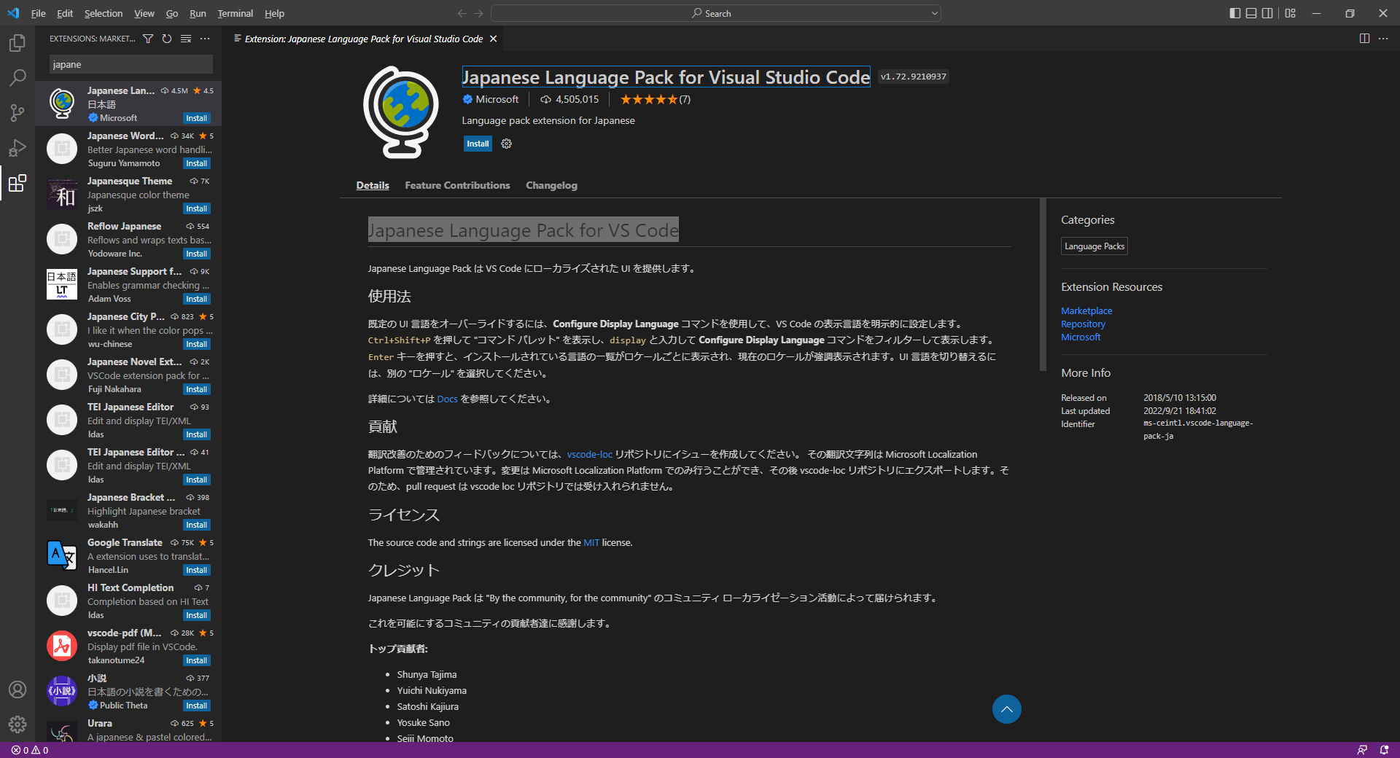Close the Japanese Language Pack editor tab
The image size is (1400, 758).
coord(494,39)
